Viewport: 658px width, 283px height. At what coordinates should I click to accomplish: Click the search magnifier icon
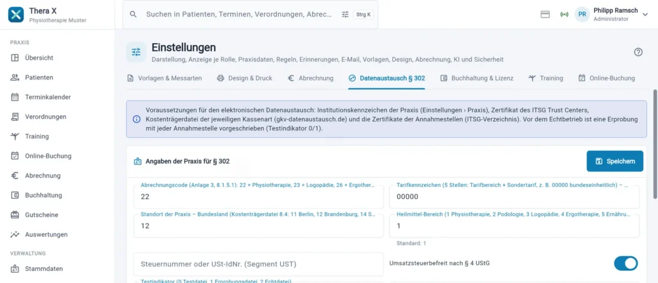coord(134,14)
